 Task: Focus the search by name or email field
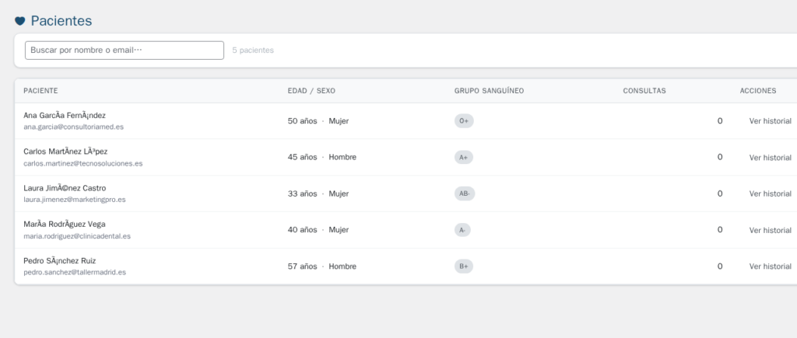point(125,50)
